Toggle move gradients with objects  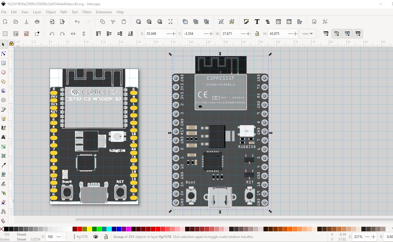pyautogui.click(x=347, y=34)
